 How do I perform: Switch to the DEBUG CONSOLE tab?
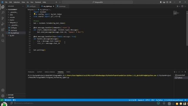50,72
